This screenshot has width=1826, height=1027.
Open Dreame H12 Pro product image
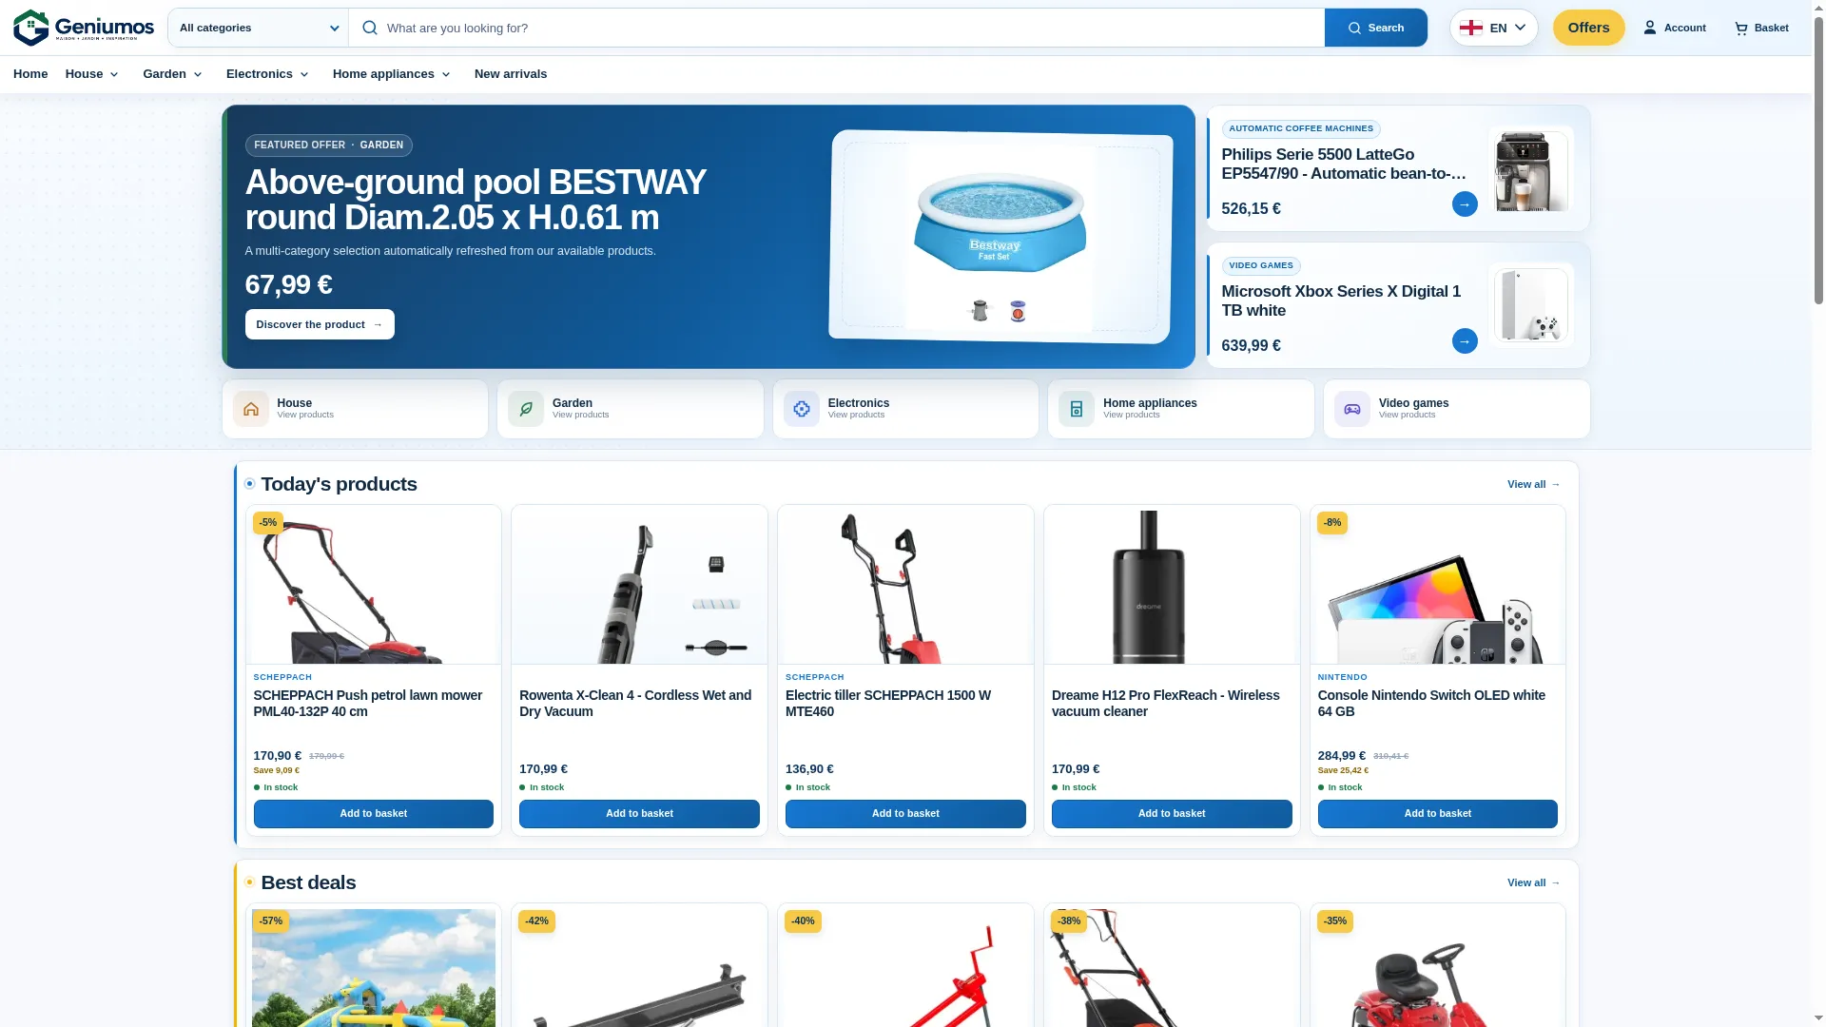(x=1172, y=587)
